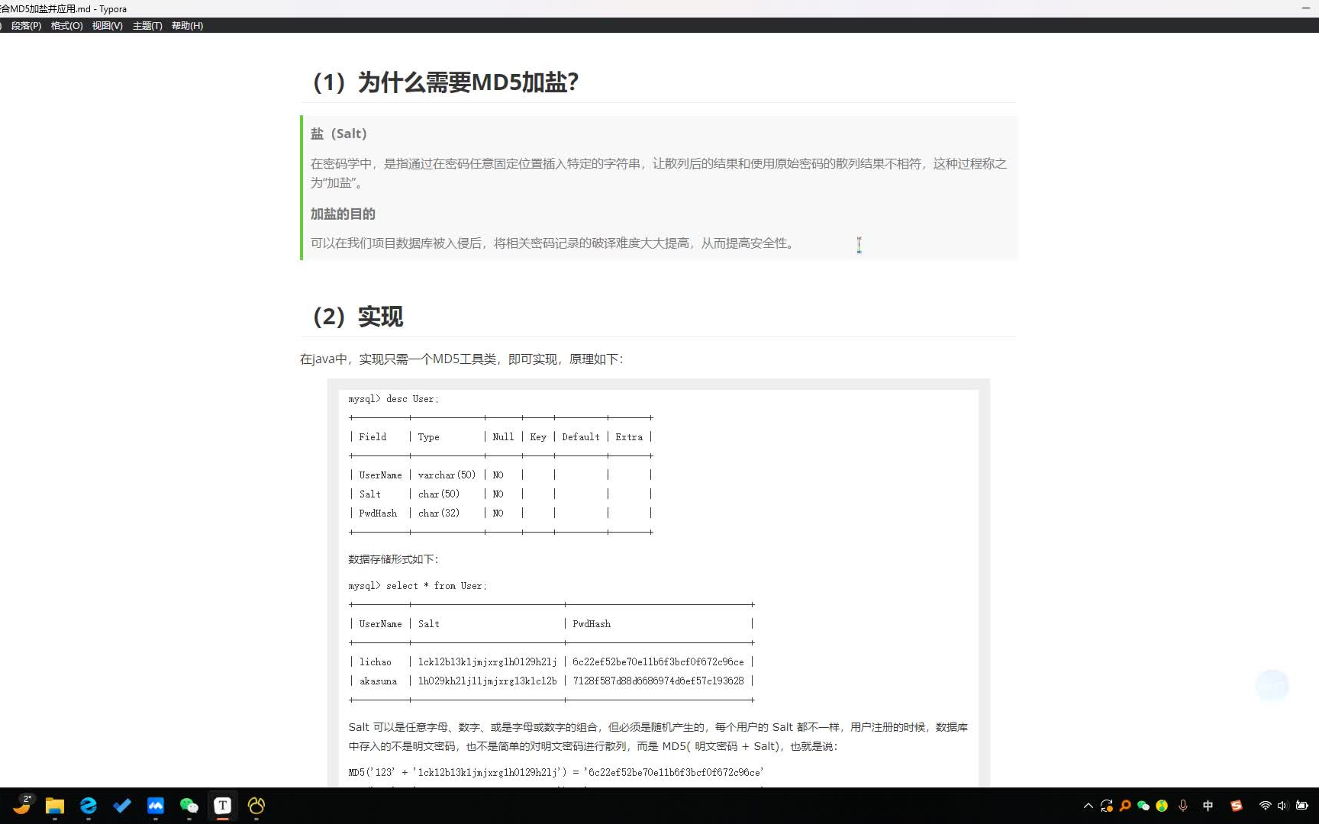
Task: Open the blue wave-logo app on taskbar
Action: coord(156,806)
